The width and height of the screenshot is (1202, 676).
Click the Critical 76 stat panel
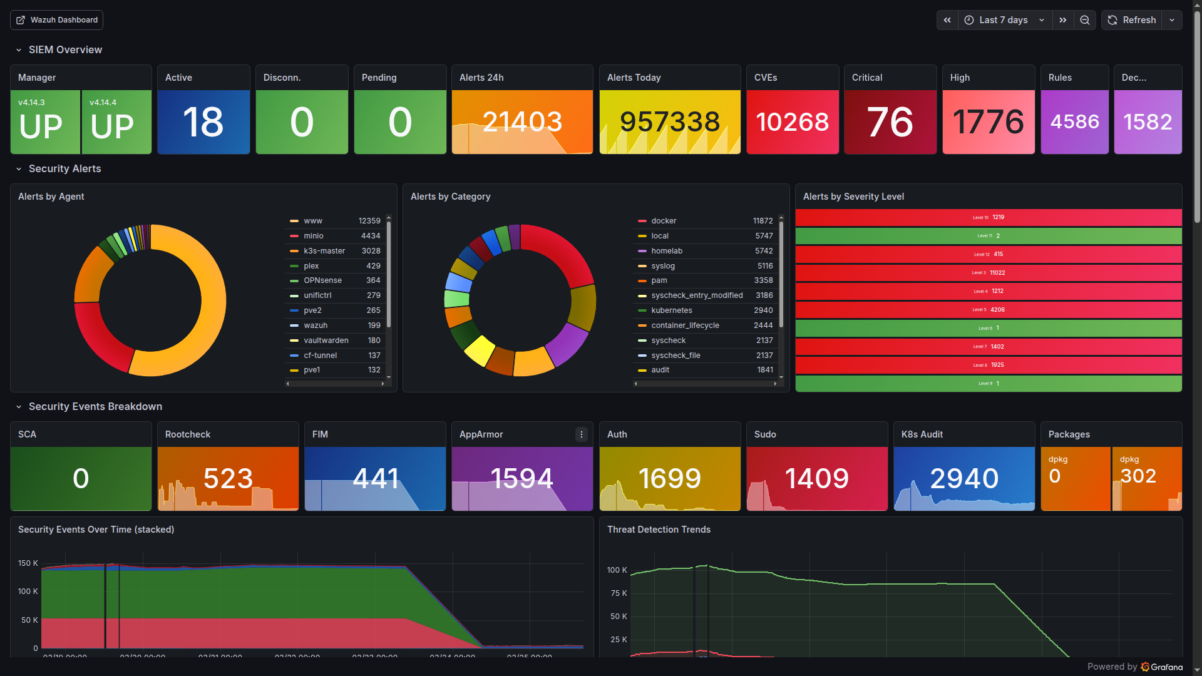click(x=890, y=122)
